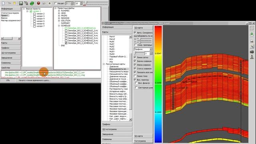Click the well derrick icon below camera
256x144 pixels.
[x=252, y=57]
